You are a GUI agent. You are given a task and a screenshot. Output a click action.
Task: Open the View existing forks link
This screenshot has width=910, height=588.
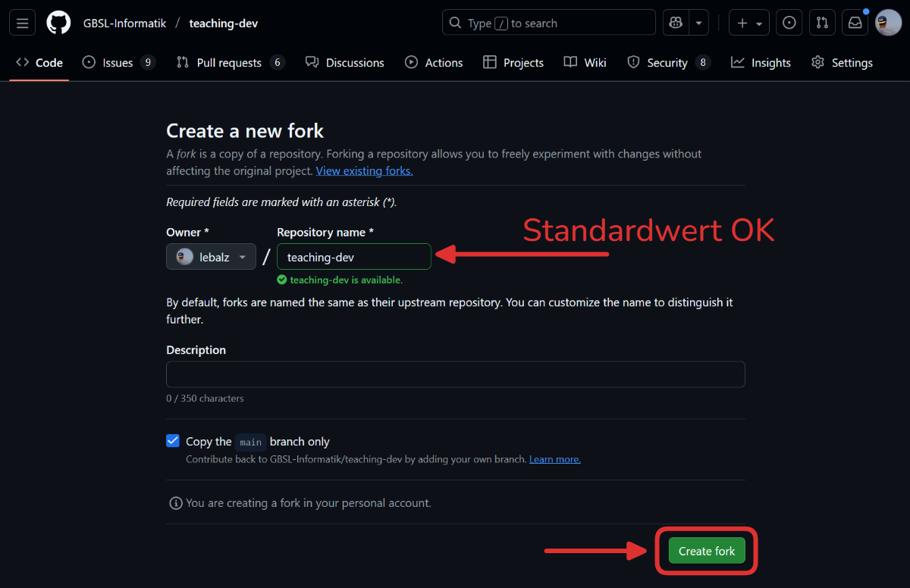click(x=364, y=171)
